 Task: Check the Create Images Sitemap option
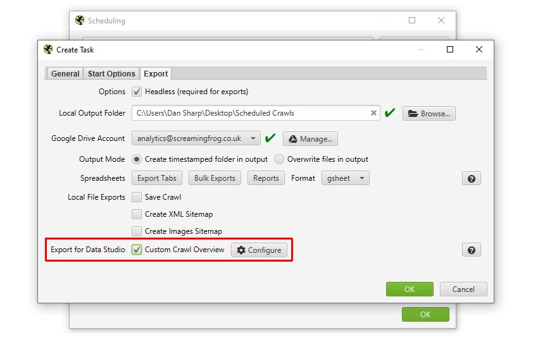click(137, 231)
